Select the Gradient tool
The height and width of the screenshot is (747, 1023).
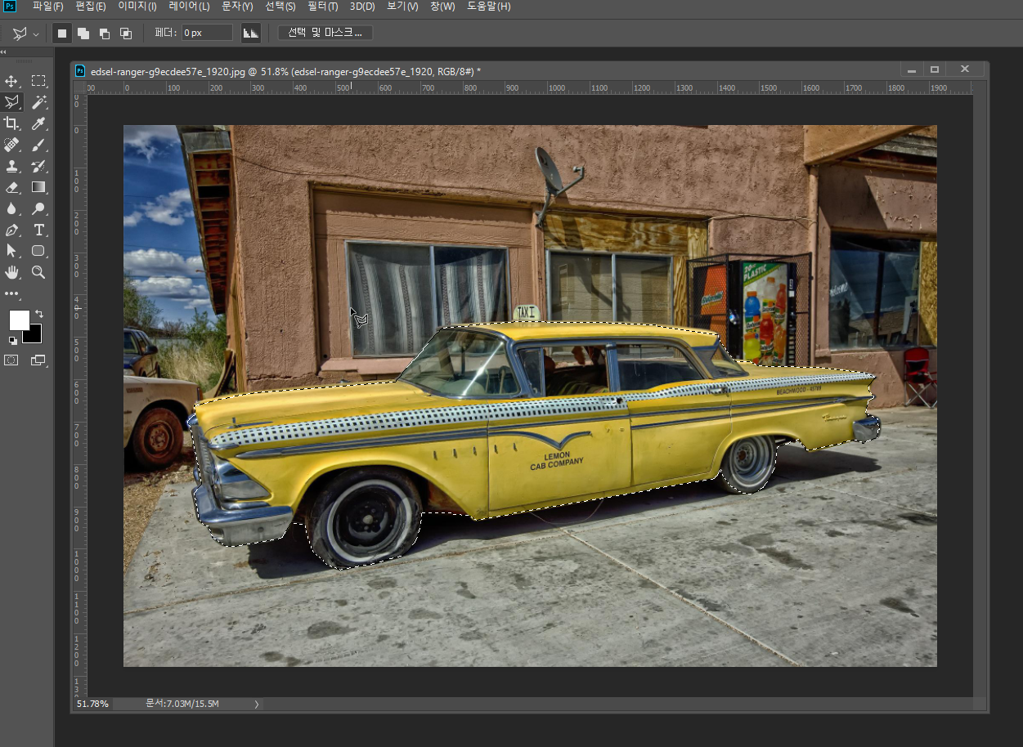click(x=38, y=187)
